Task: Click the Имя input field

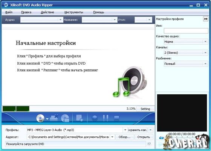Action: tap(186, 31)
